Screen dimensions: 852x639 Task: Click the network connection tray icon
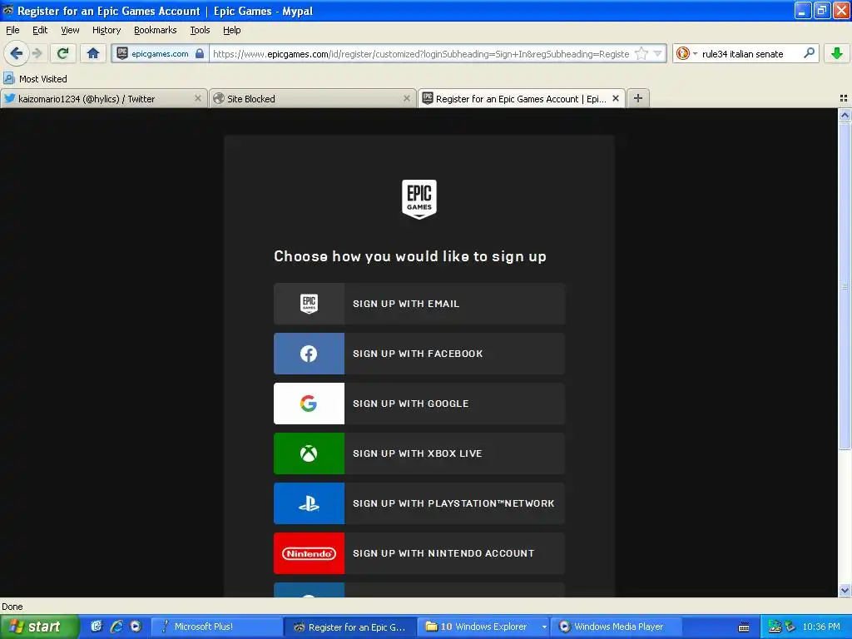(x=775, y=627)
